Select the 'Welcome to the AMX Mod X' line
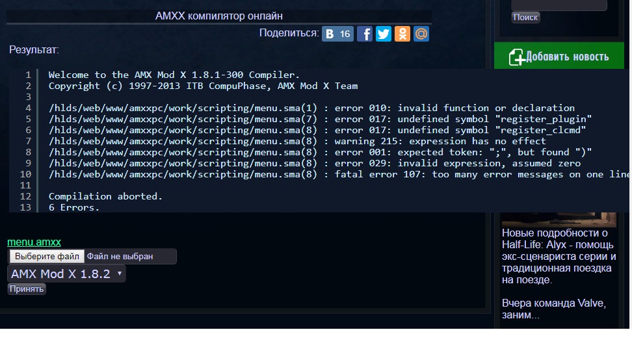Screen dimensions: 632x345 pos(174,75)
